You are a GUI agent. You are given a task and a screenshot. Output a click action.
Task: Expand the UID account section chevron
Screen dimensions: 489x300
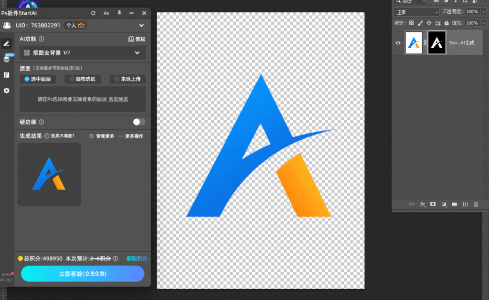141,26
